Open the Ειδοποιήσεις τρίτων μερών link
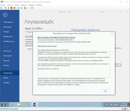This screenshot has width=130, height=111. [x=47, y=46]
